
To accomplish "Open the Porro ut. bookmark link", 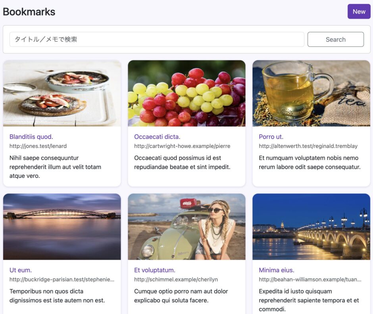I will click(x=271, y=137).
